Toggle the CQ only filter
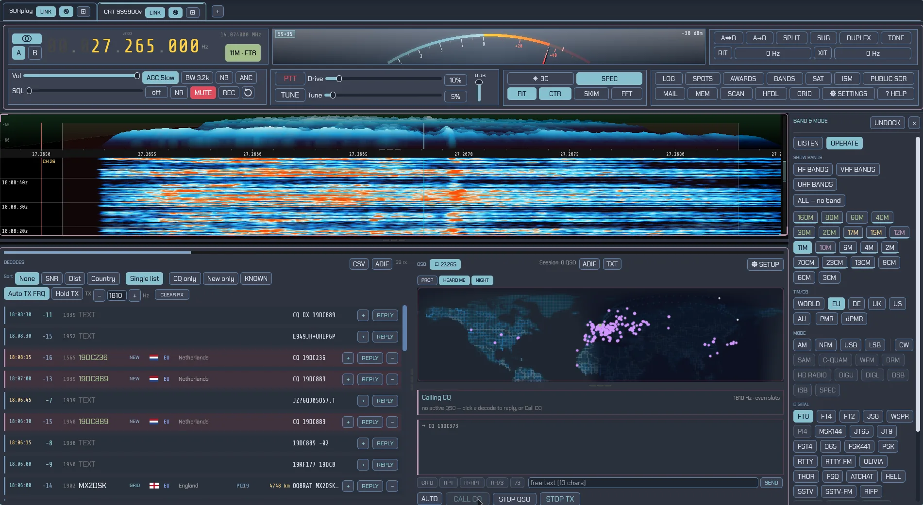The height and width of the screenshot is (505, 923). pyautogui.click(x=185, y=278)
